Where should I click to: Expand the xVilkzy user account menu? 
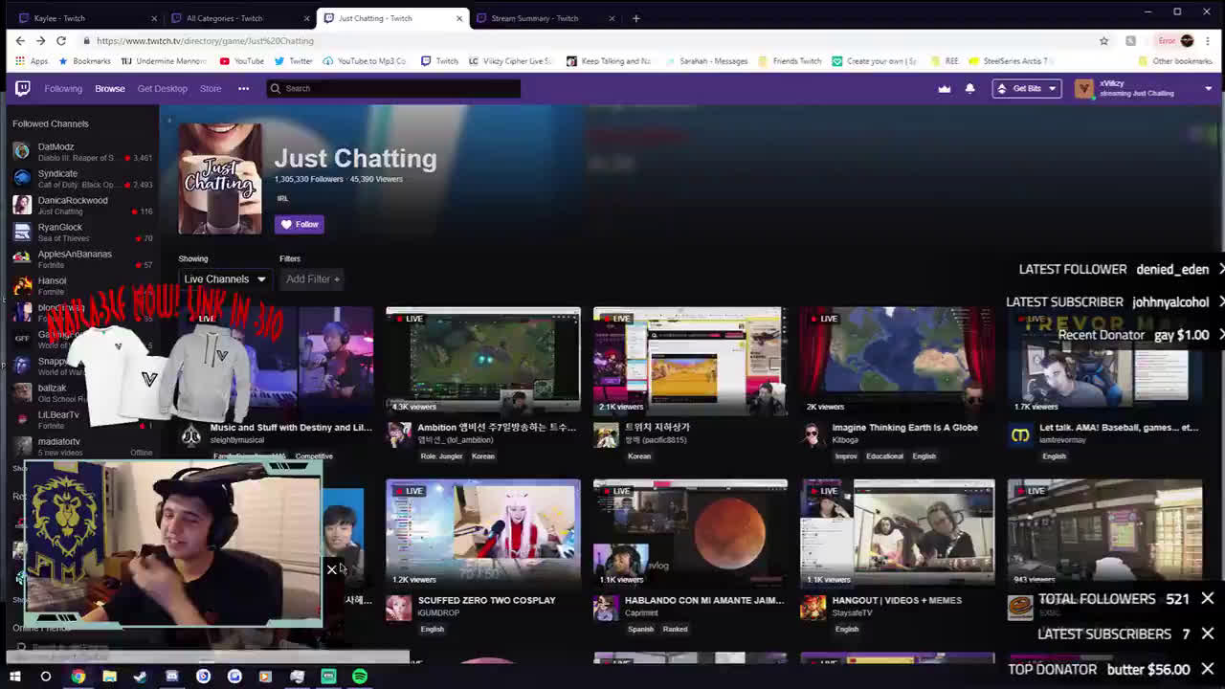point(1208,88)
